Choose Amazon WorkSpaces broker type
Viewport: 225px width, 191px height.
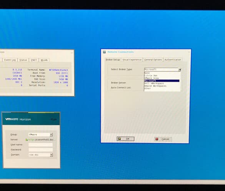162,86
